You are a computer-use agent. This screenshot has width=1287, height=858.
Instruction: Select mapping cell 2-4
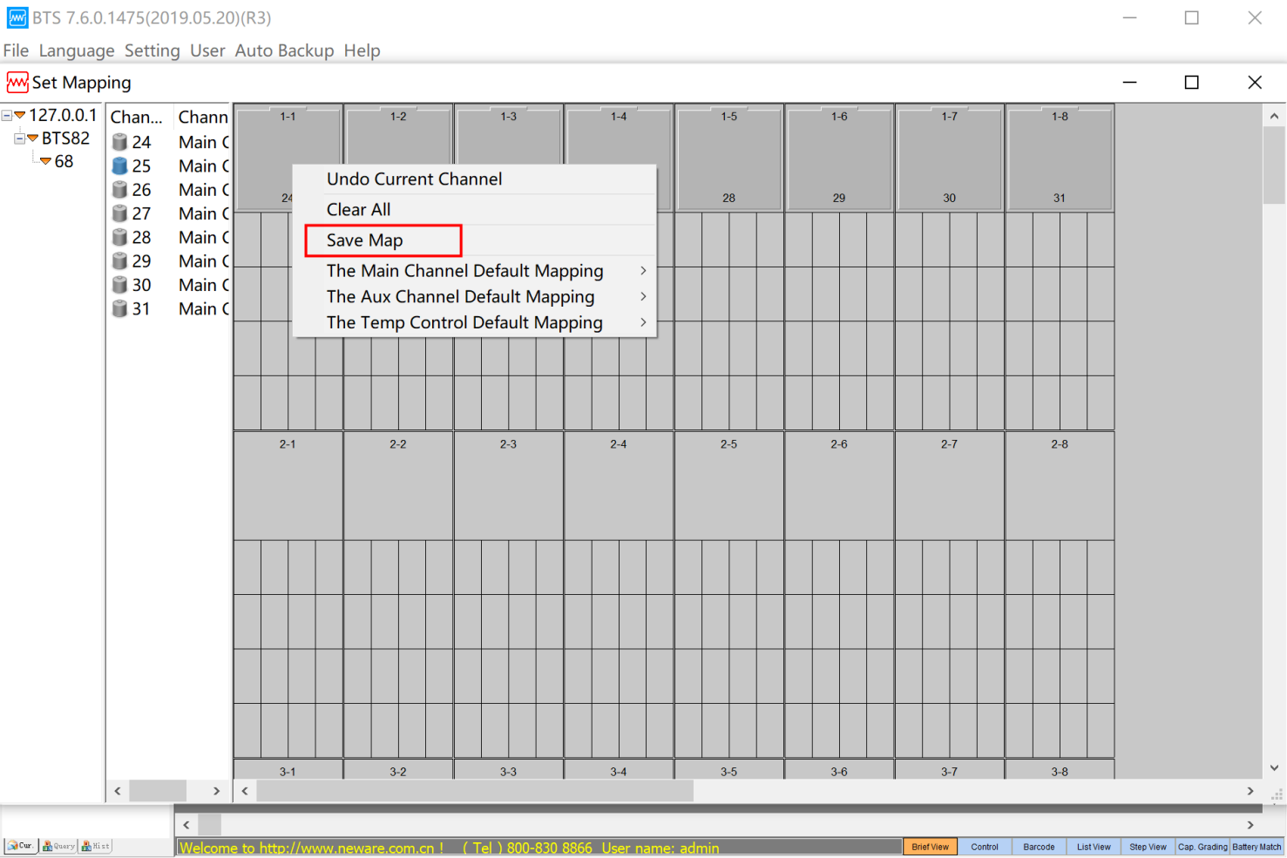coord(619,486)
